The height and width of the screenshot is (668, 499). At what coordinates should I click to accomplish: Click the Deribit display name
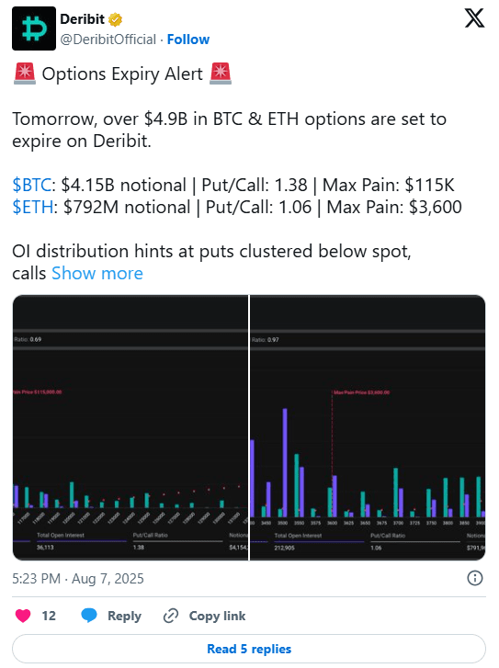point(82,19)
